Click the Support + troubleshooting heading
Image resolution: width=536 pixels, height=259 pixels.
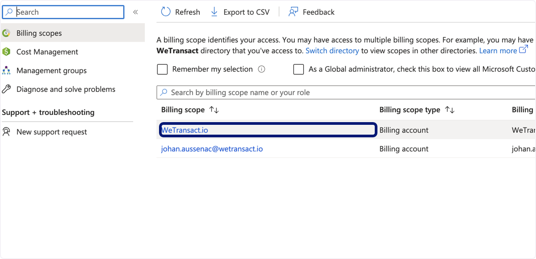[x=48, y=112]
